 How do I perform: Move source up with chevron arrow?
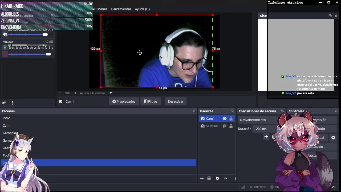226,178
